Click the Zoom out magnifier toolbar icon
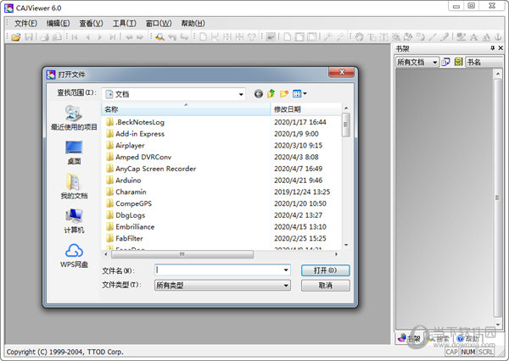 (x=340, y=37)
